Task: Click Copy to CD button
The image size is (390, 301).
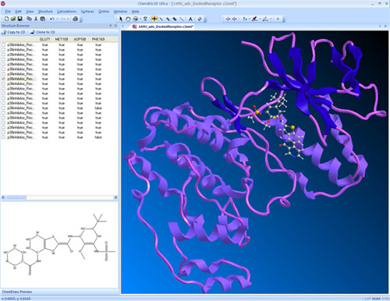Action: point(14,32)
